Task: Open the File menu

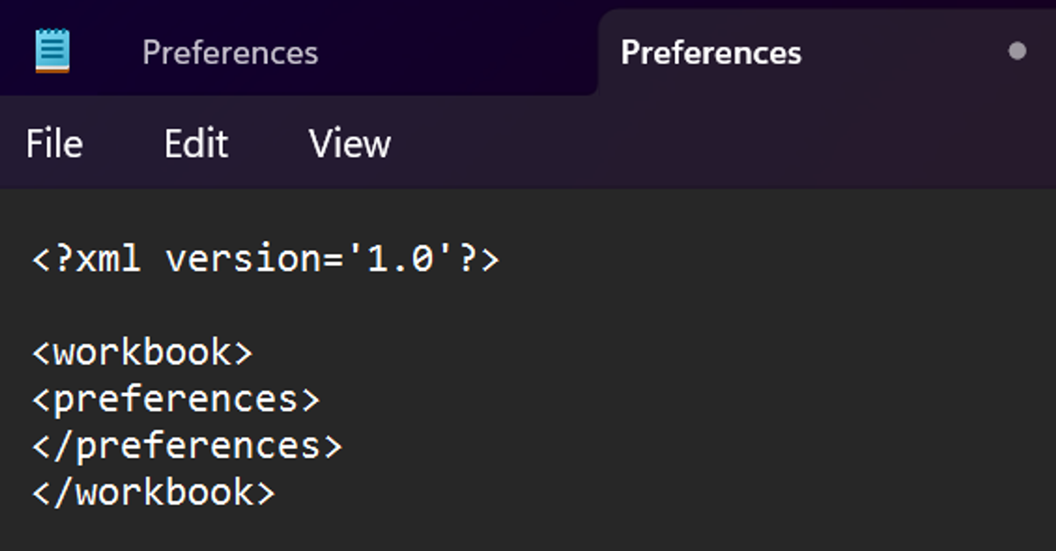Action: click(x=54, y=144)
